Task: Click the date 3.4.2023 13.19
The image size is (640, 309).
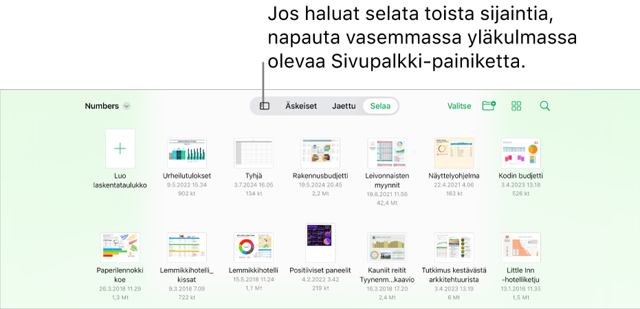Action: pos(454,288)
